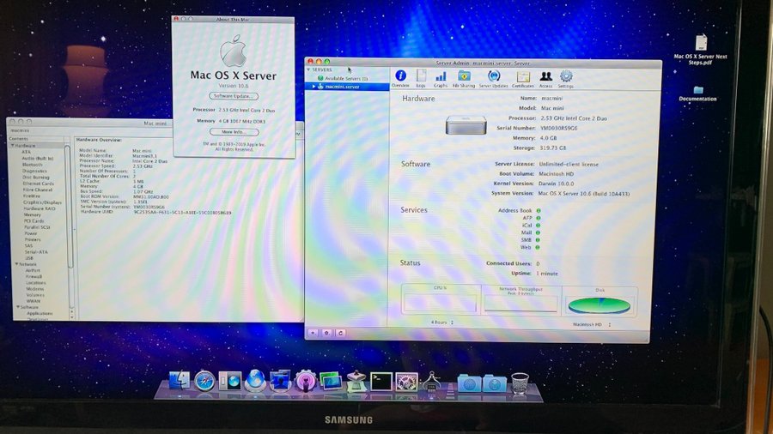Open File Sharing in Server Admin toolbar
773x434 pixels.
[464, 79]
